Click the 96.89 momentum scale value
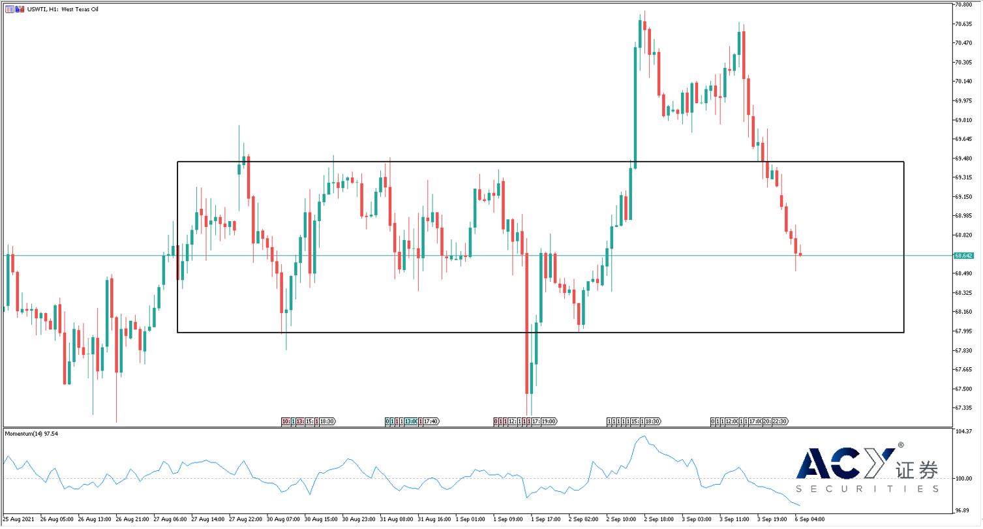 (963, 510)
